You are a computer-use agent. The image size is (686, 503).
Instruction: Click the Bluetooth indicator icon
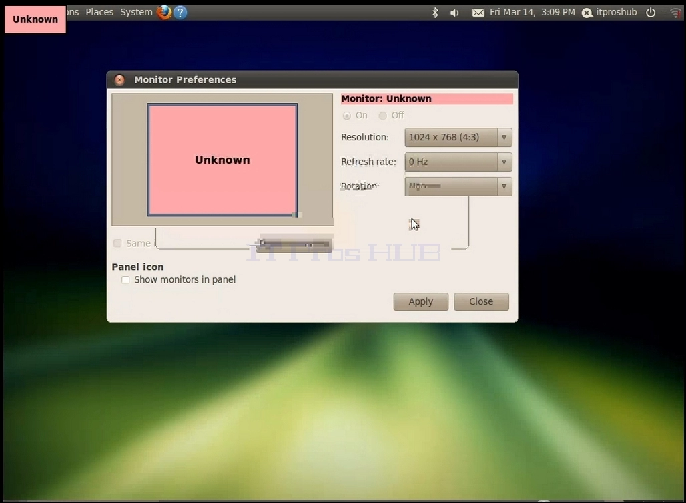(435, 13)
